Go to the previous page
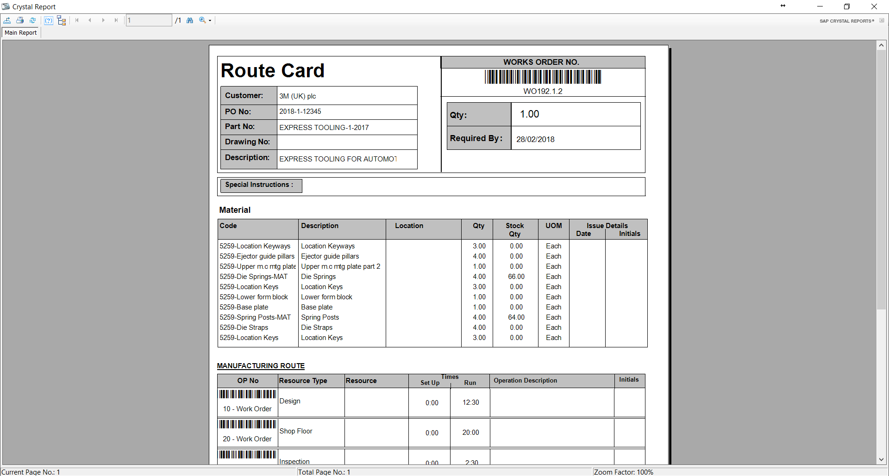This screenshot has height=476, width=889. pos(90,20)
